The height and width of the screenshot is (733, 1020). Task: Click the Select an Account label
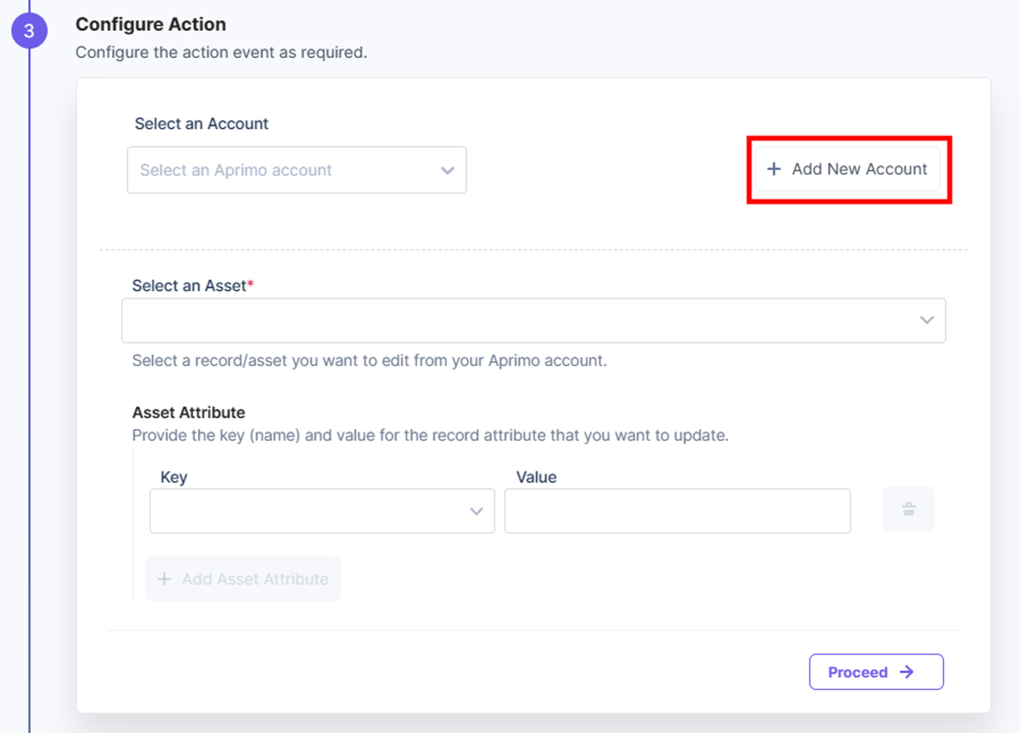tap(201, 124)
